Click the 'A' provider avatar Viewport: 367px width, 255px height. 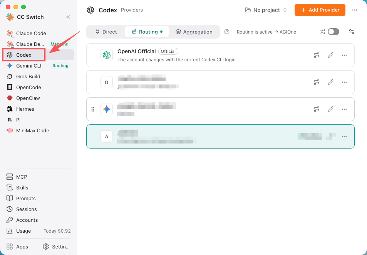click(x=107, y=137)
